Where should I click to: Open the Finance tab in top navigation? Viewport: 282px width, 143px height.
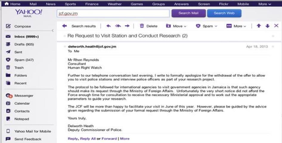click(x=92, y=4)
